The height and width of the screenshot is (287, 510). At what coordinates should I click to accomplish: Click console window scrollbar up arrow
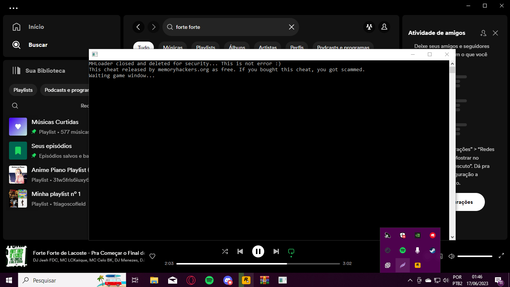click(x=452, y=64)
